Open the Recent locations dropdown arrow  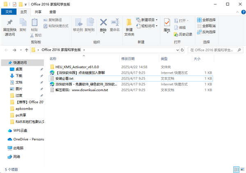21,50
